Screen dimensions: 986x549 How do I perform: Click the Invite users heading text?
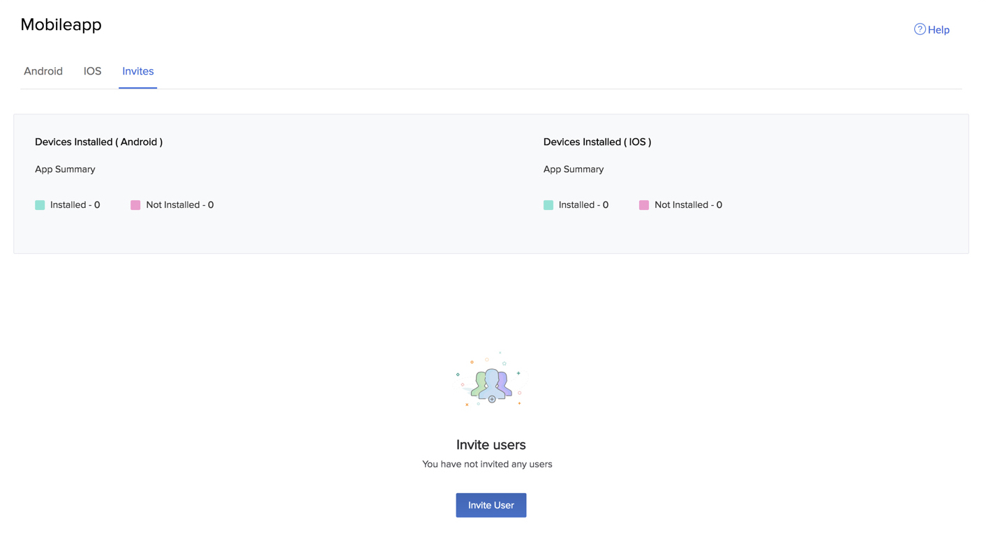tap(491, 444)
